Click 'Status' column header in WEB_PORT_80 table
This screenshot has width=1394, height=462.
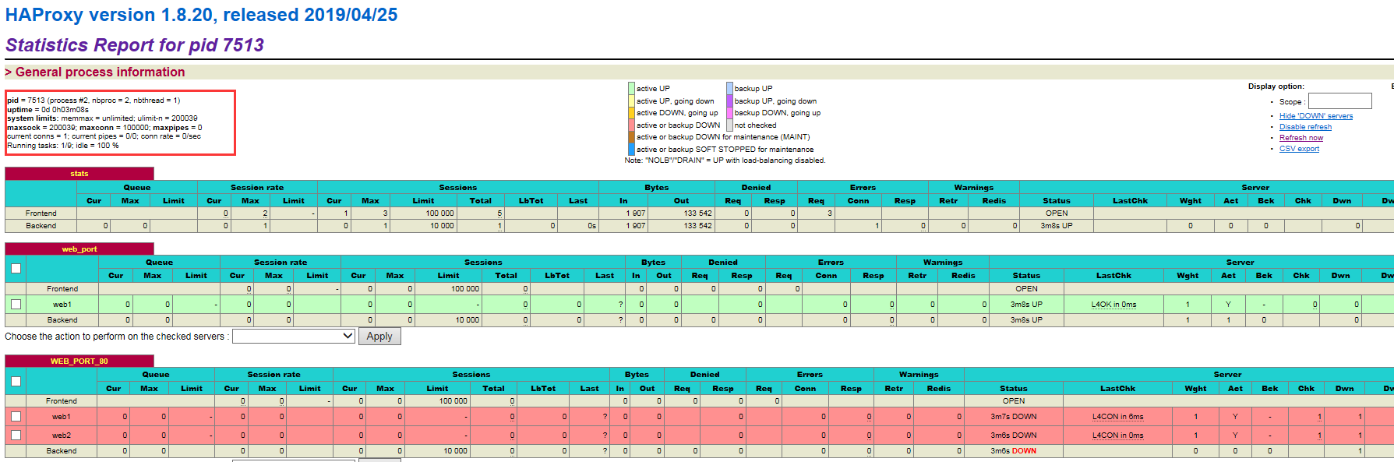coord(1014,389)
